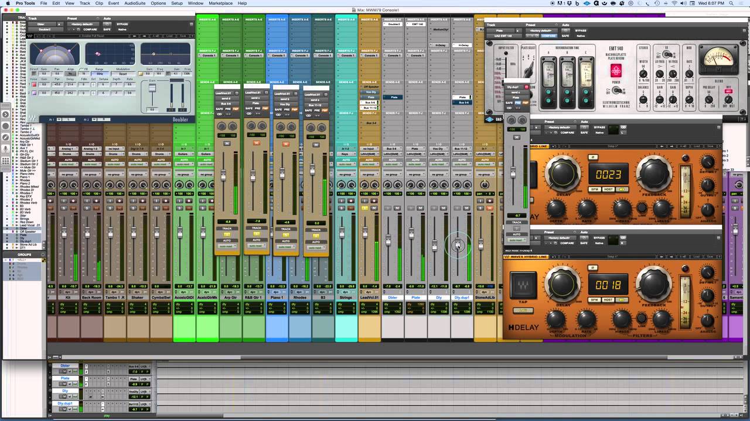Click the upper H-Delay Feedback knob

(654, 174)
